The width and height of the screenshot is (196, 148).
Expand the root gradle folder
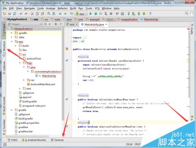12,110
